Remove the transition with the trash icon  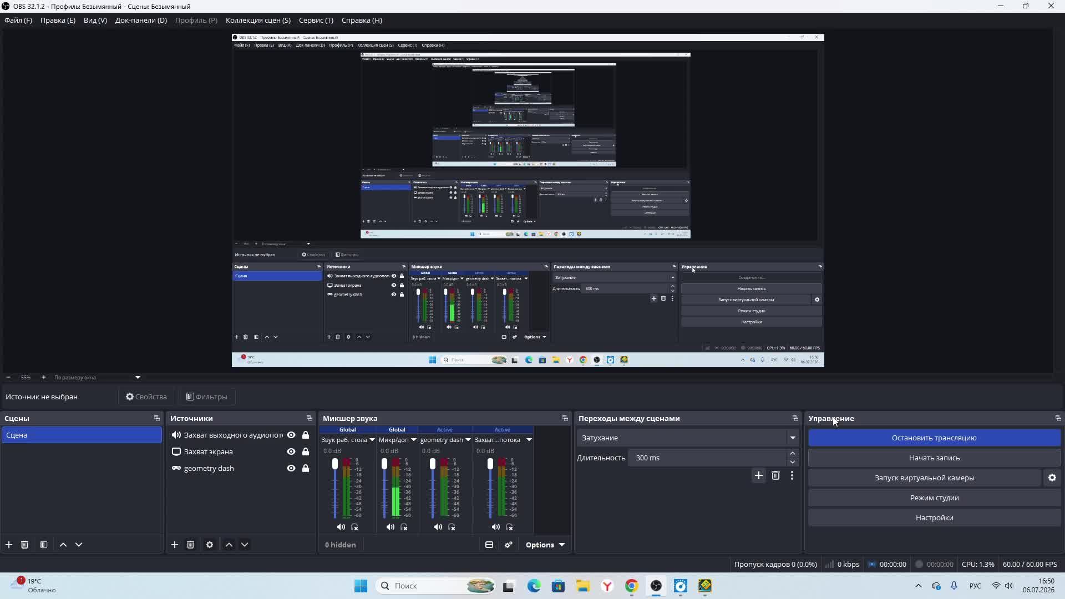coord(776,475)
